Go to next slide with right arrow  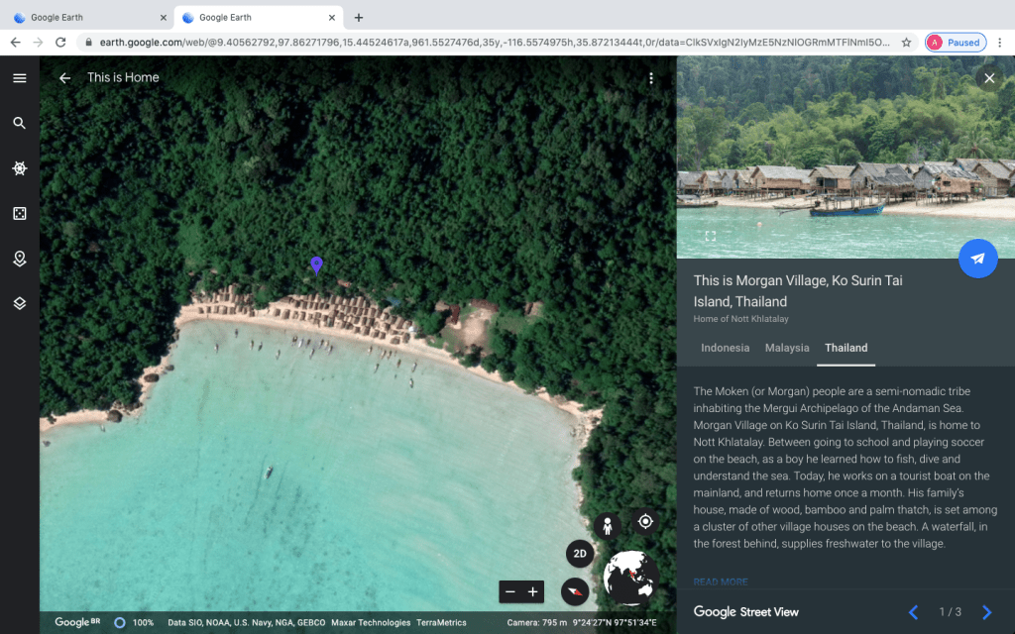[x=986, y=612]
